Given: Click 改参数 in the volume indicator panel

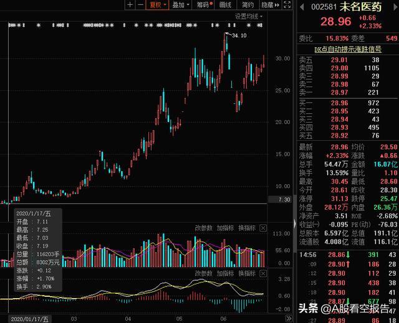Looking at the screenshot, I should (204, 228).
